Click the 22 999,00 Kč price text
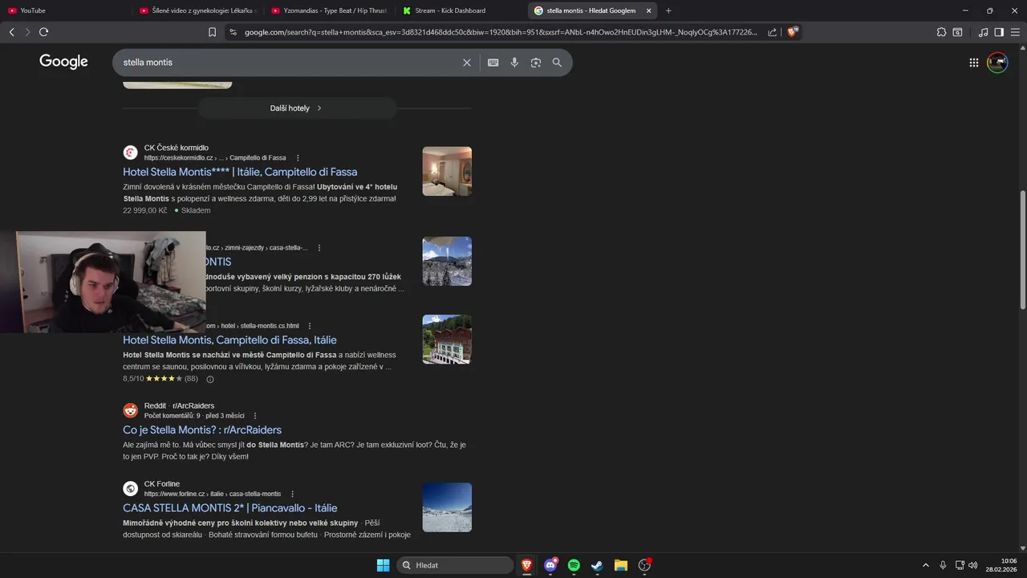 (145, 210)
